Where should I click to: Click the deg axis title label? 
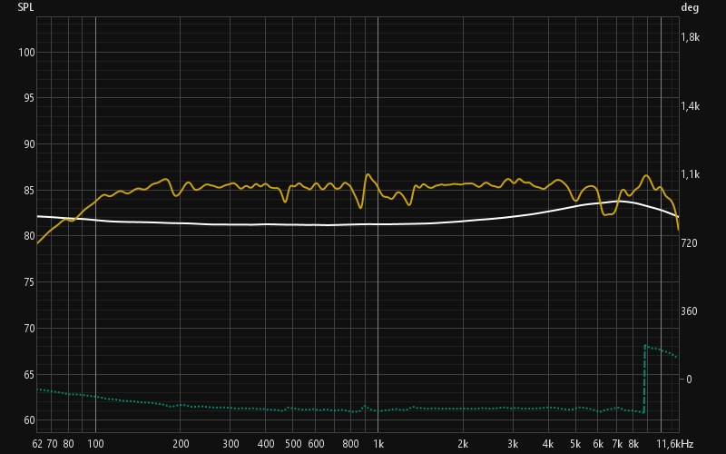pyautogui.click(x=690, y=7)
